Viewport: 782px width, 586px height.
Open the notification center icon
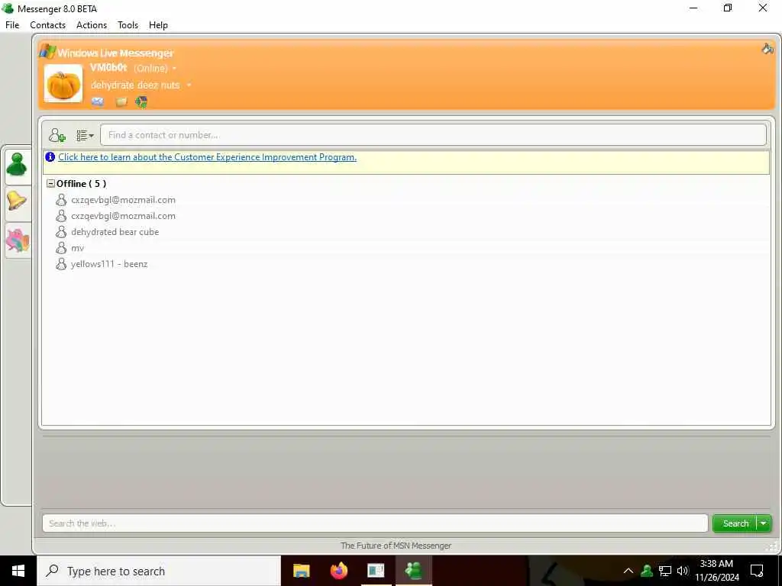(x=757, y=571)
